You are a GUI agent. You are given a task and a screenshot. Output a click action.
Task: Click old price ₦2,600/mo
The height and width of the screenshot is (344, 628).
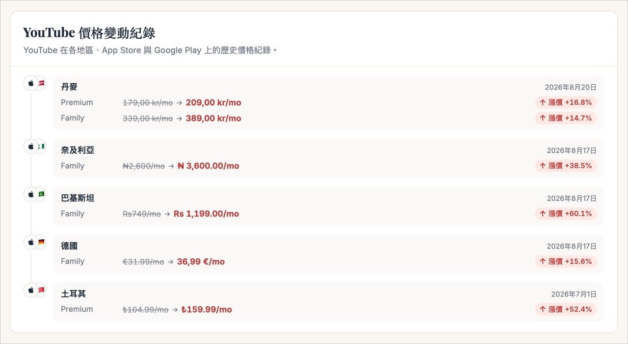click(x=144, y=166)
